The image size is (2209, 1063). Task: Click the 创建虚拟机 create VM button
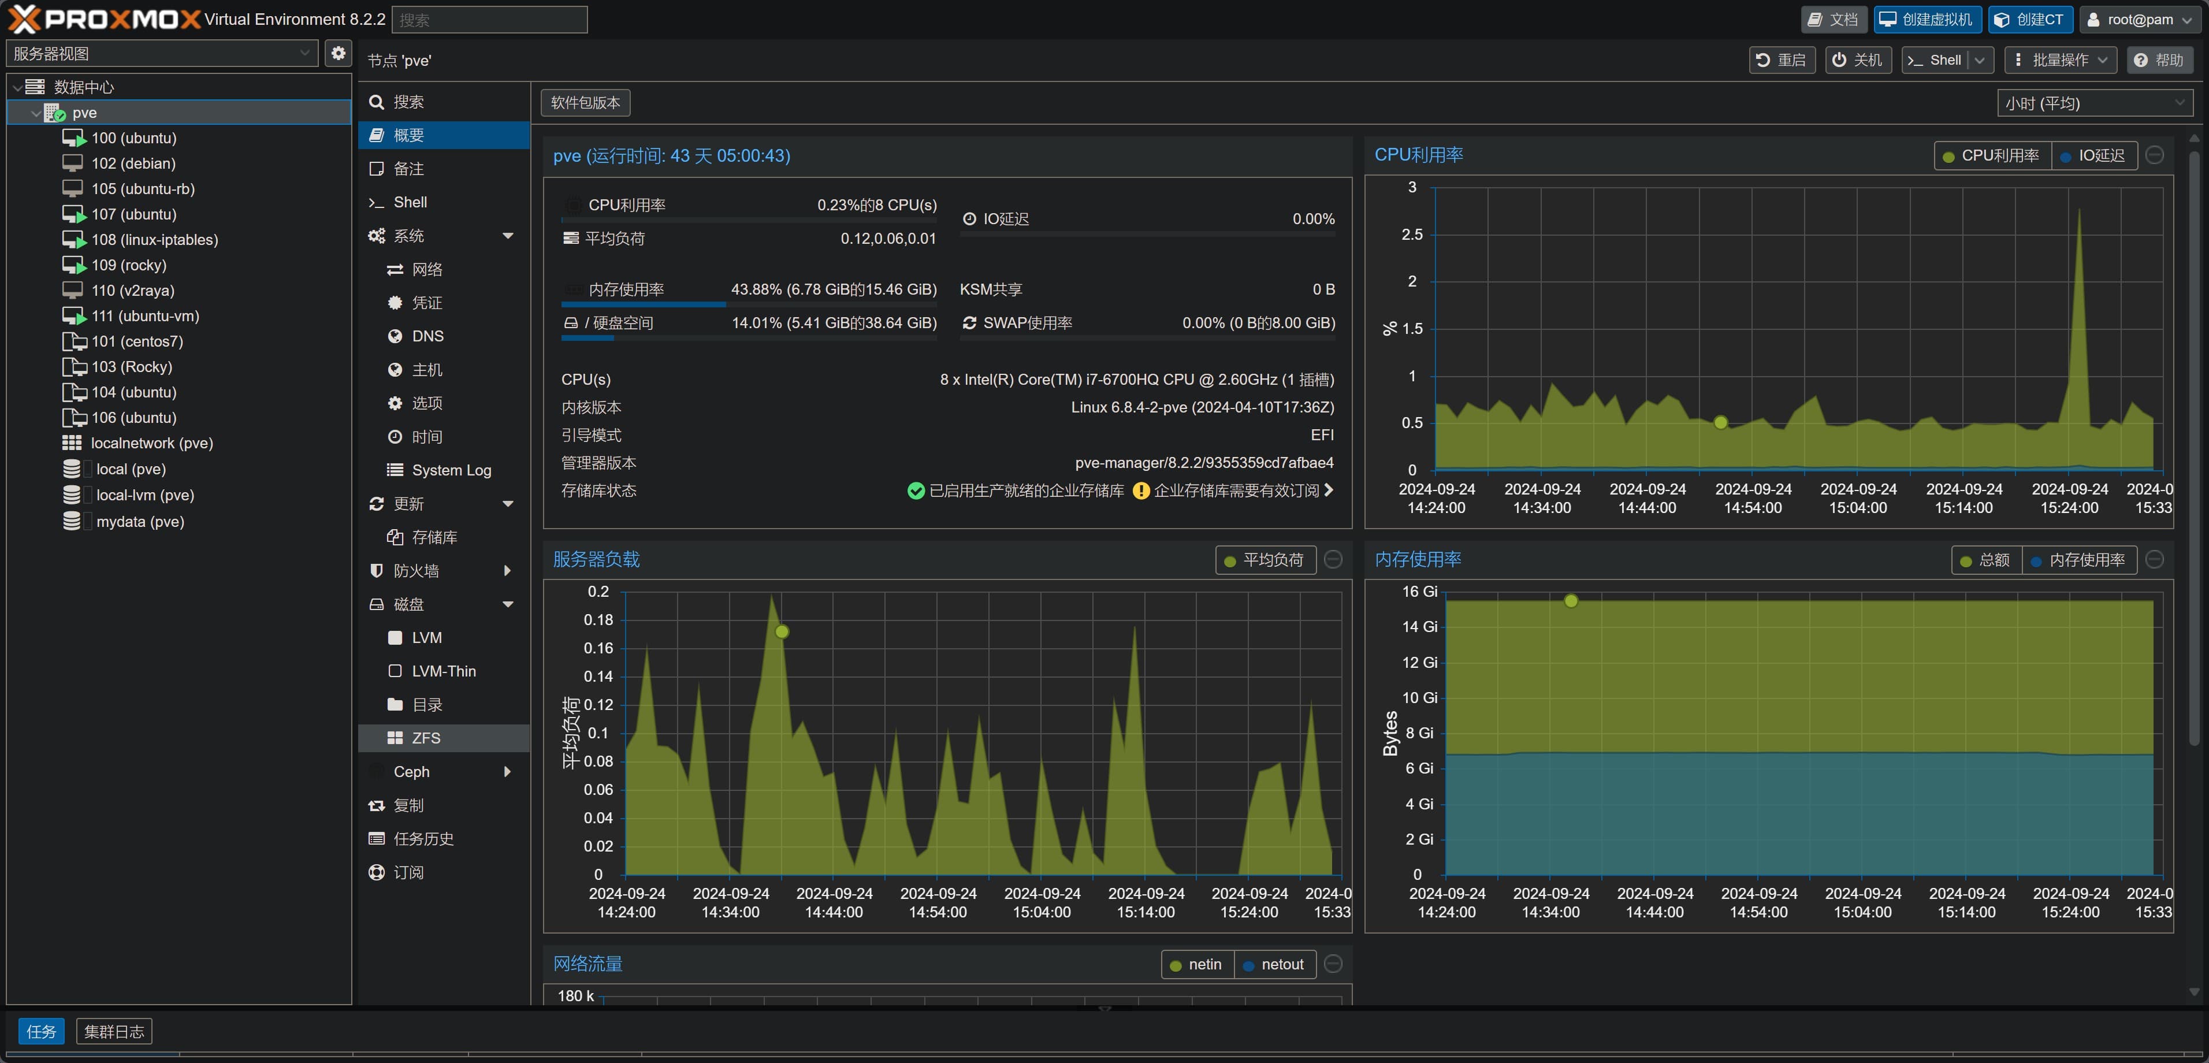tap(1928, 20)
